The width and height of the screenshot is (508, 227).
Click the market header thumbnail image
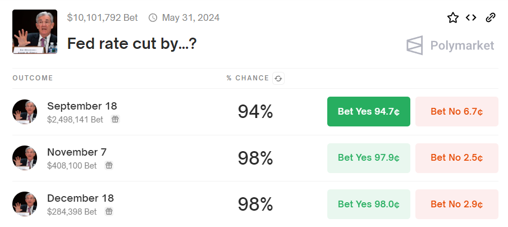pyautogui.click(x=35, y=31)
